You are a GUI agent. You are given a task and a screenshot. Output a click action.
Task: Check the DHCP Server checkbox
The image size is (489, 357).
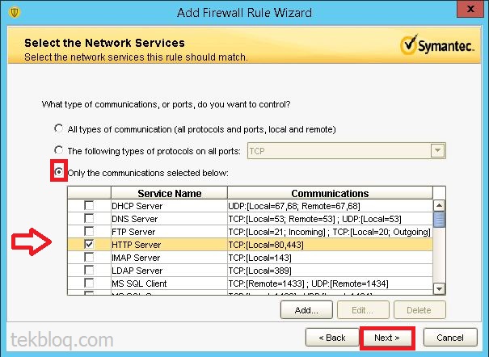click(x=89, y=206)
